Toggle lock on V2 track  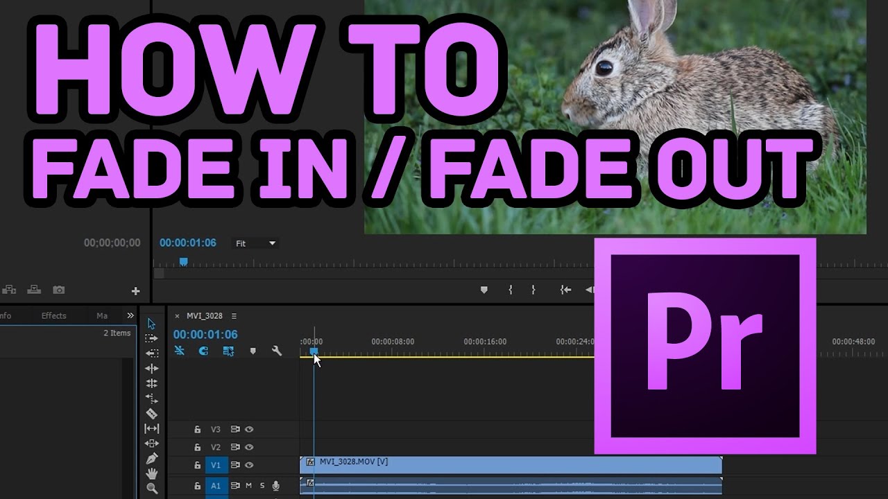coord(197,448)
